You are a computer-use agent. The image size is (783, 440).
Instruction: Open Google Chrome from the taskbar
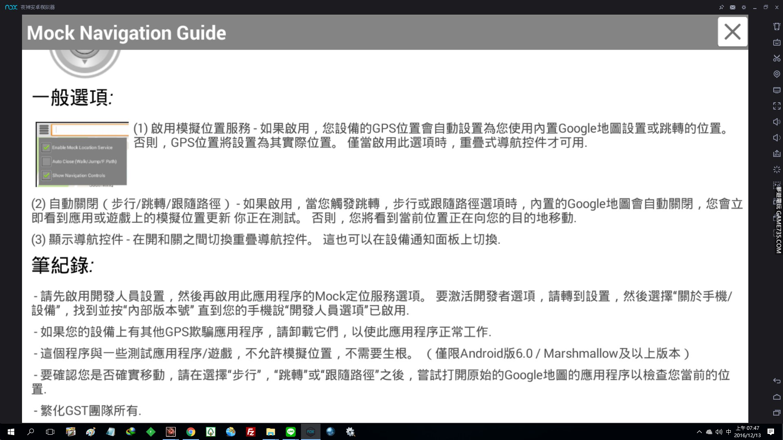click(x=191, y=432)
